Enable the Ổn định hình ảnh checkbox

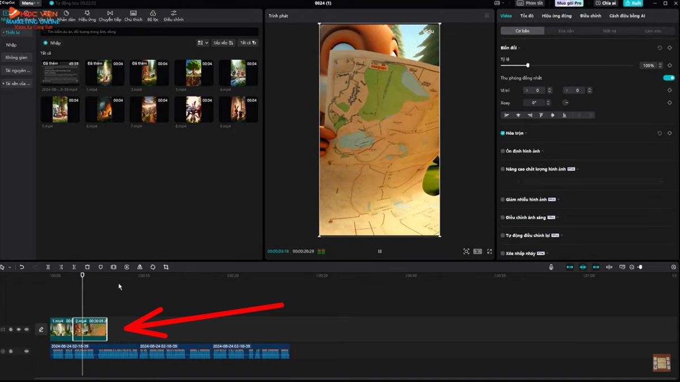pyautogui.click(x=503, y=151)
